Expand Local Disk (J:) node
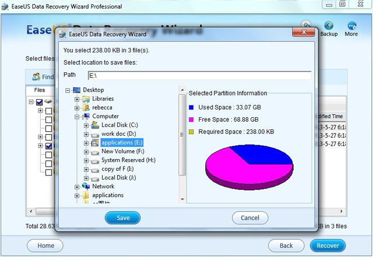 point(86,178)
